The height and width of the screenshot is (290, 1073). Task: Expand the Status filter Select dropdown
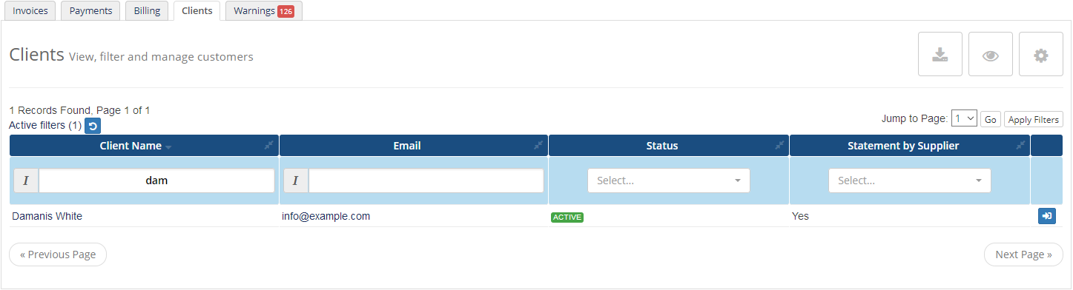(x=669, y=181)
